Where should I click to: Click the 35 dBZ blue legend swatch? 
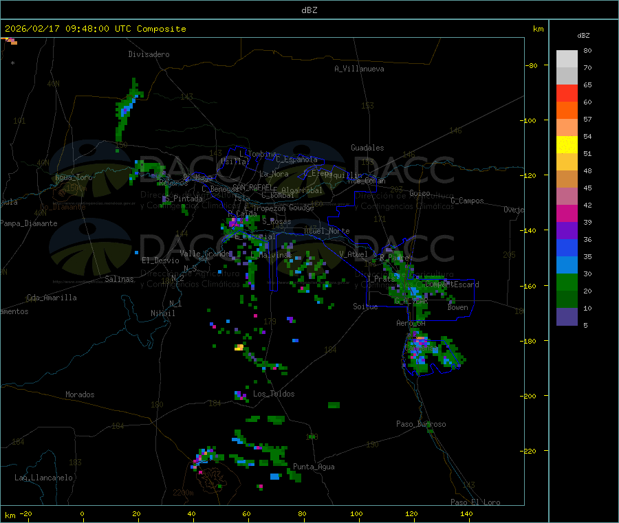pyautogui.click(x=567, y=247)
